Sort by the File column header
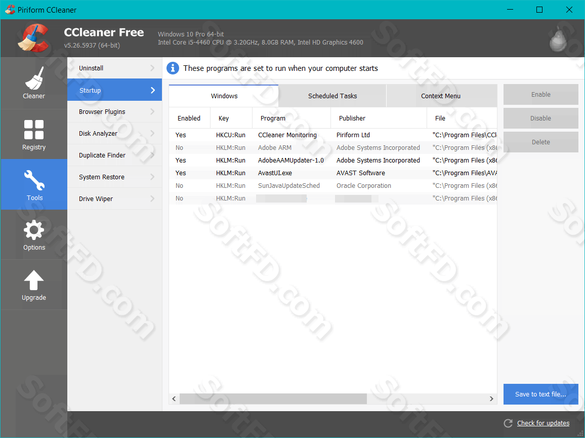Screen dimensions: 585x438 (x=462, y=118)
